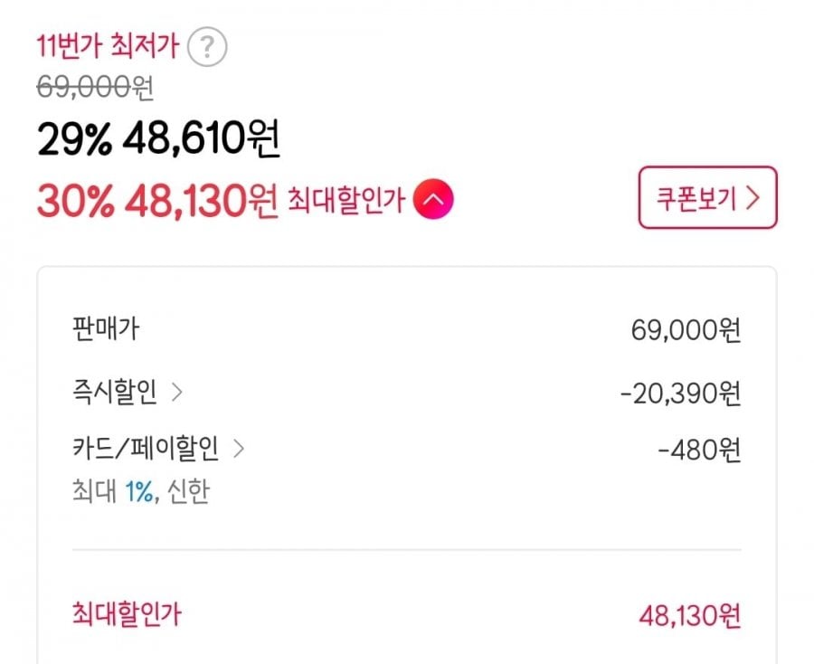This screenshot has height=664, width=814.
Task: Select the 48,130원 total in bottom row
Action: [x=690, y=617]
